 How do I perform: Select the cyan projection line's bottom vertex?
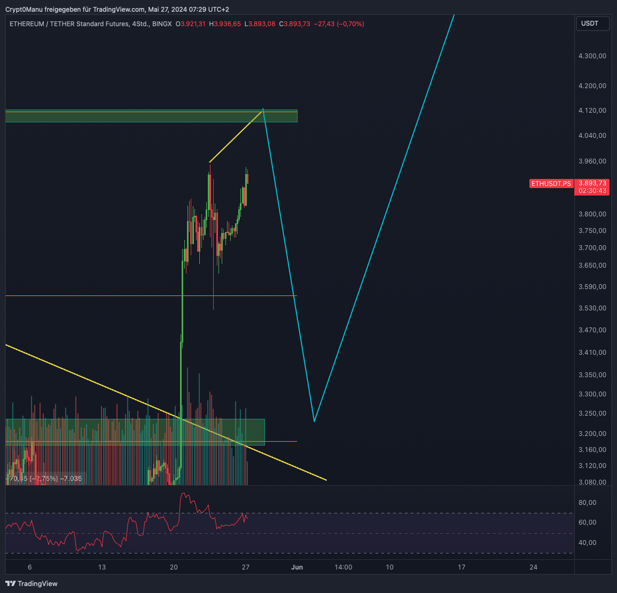(x=314, y=421)
